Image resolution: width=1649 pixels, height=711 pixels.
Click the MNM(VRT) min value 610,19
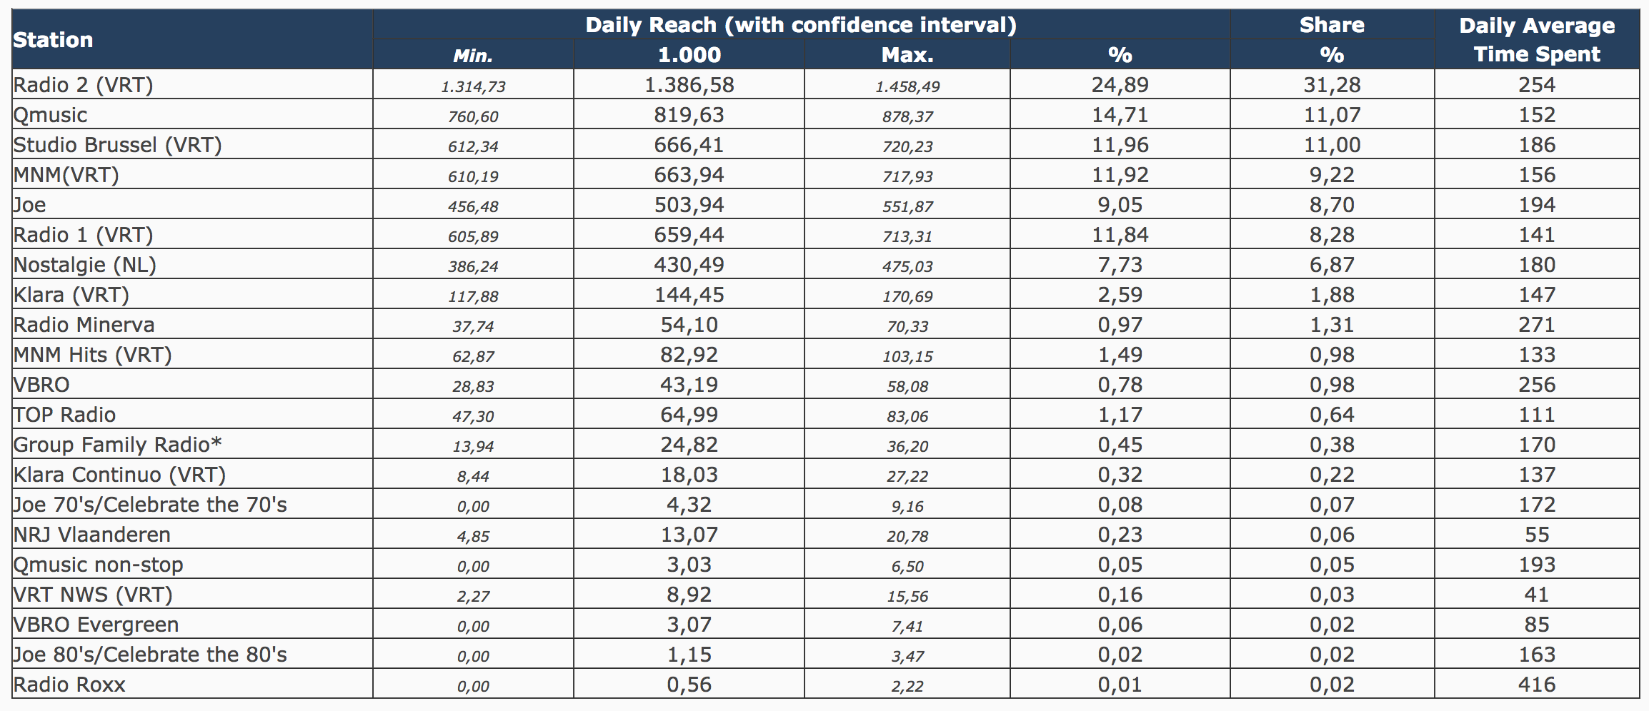(x=473, y=176)
